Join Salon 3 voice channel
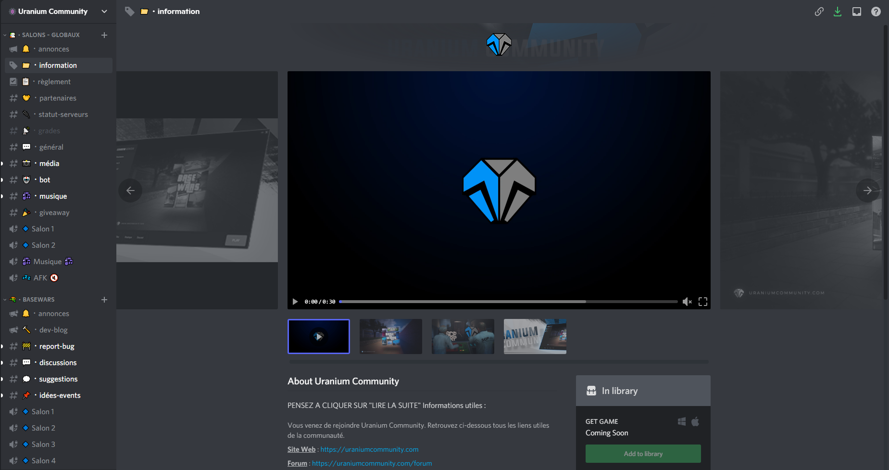 (58, 445)
